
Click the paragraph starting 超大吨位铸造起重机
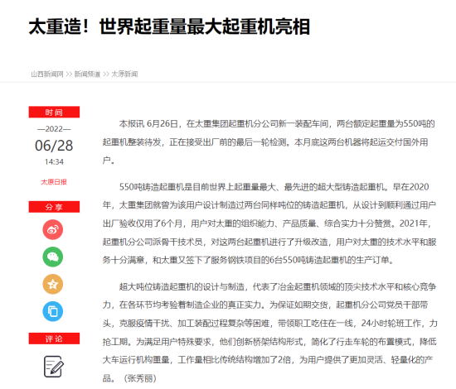(269, 333)
